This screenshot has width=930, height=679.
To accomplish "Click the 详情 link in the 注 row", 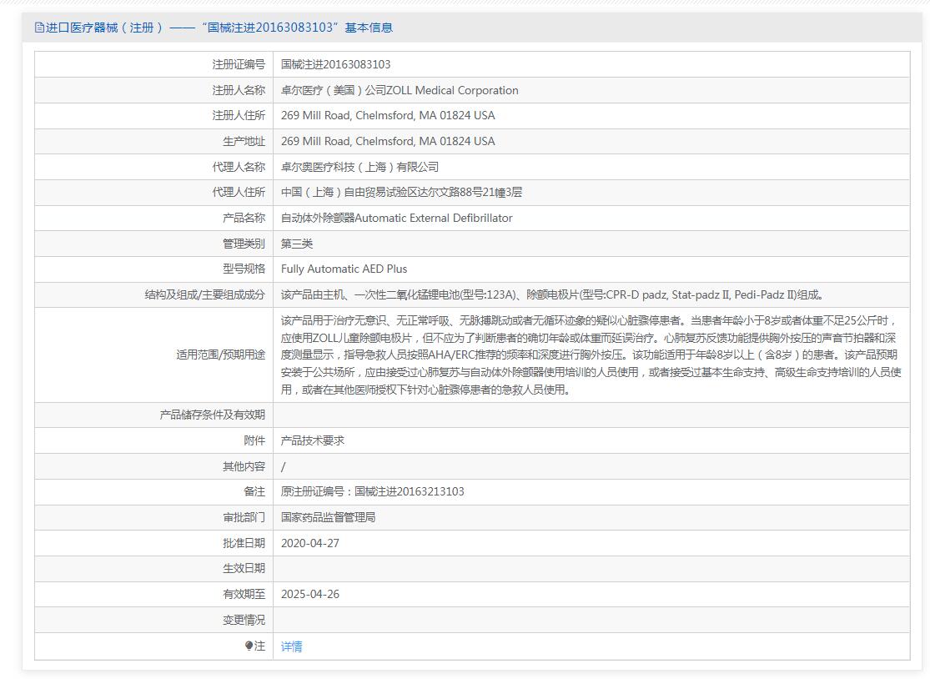I will coord(291,646).
